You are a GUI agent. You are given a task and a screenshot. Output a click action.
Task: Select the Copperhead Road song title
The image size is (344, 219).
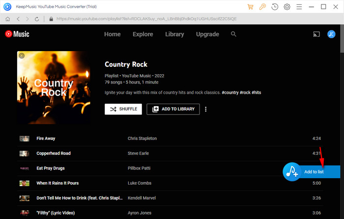54,154
